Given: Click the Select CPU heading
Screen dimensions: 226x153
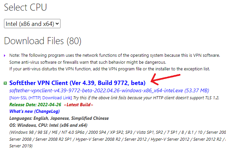Looking at the screenshot, I should click(x=25, y=7).
